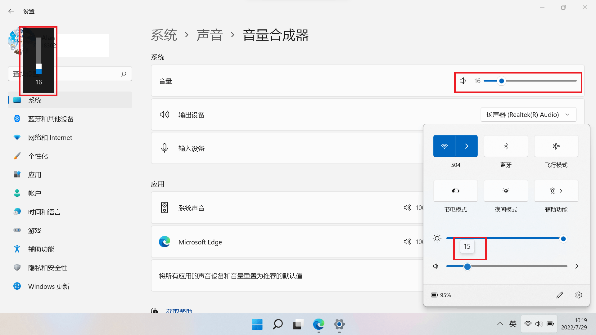This screenshot has width=596, height=335.
Task: Expand audio output chevron beside volume slider
Action: pos(577,266)
